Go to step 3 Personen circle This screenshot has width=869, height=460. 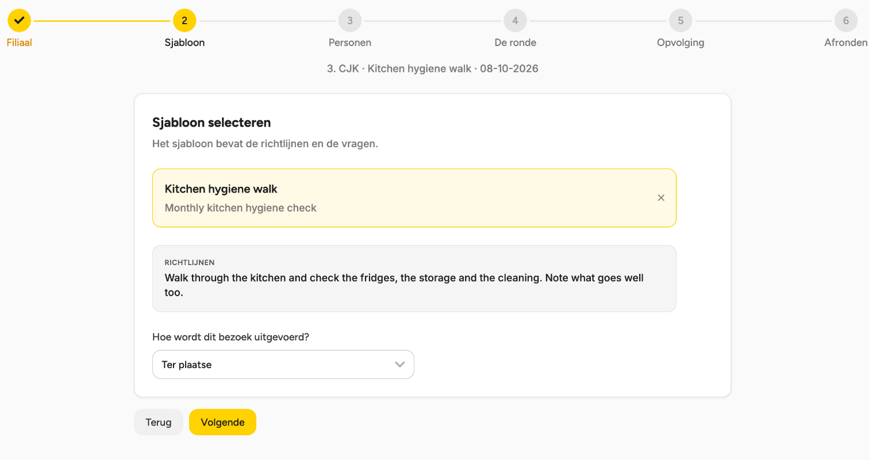[350, 21]
